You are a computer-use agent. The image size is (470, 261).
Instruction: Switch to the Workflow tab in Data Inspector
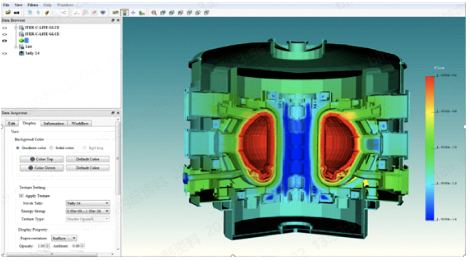click(80, 123)
